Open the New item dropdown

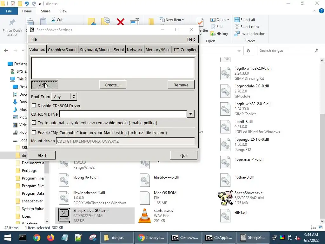172,19
